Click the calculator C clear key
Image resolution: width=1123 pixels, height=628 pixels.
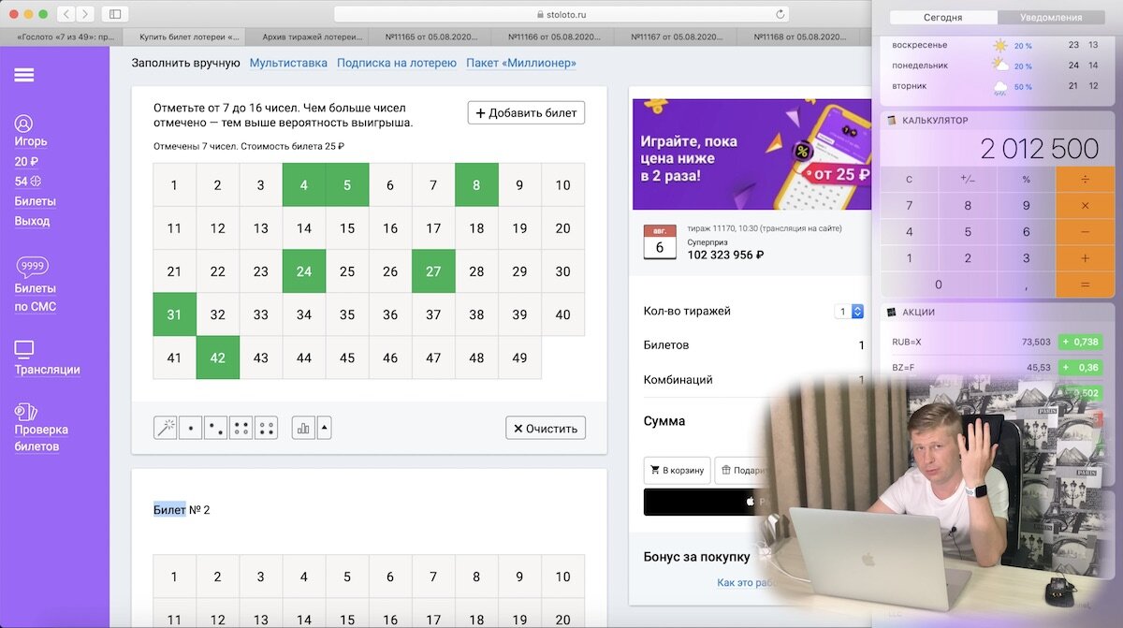pyautogui.click(x=909, y=179)
